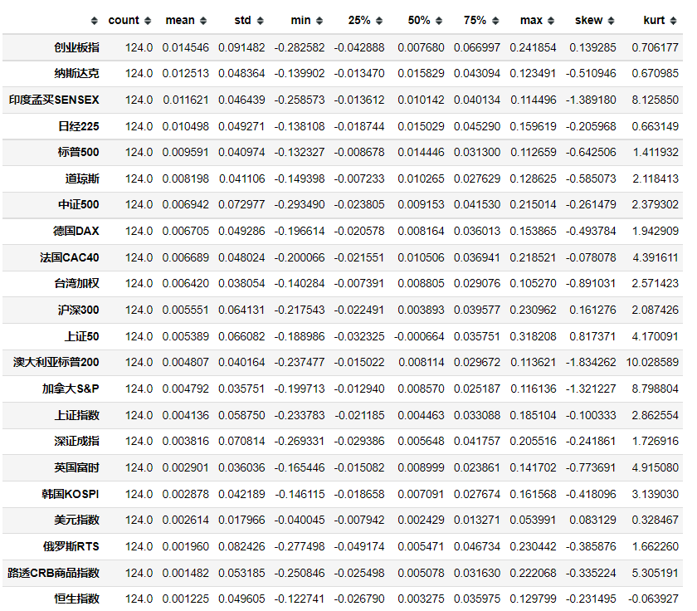Sort table by 25% column icon

[x=379, y=21]
